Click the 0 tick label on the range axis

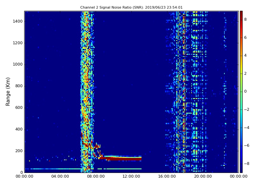21,172
